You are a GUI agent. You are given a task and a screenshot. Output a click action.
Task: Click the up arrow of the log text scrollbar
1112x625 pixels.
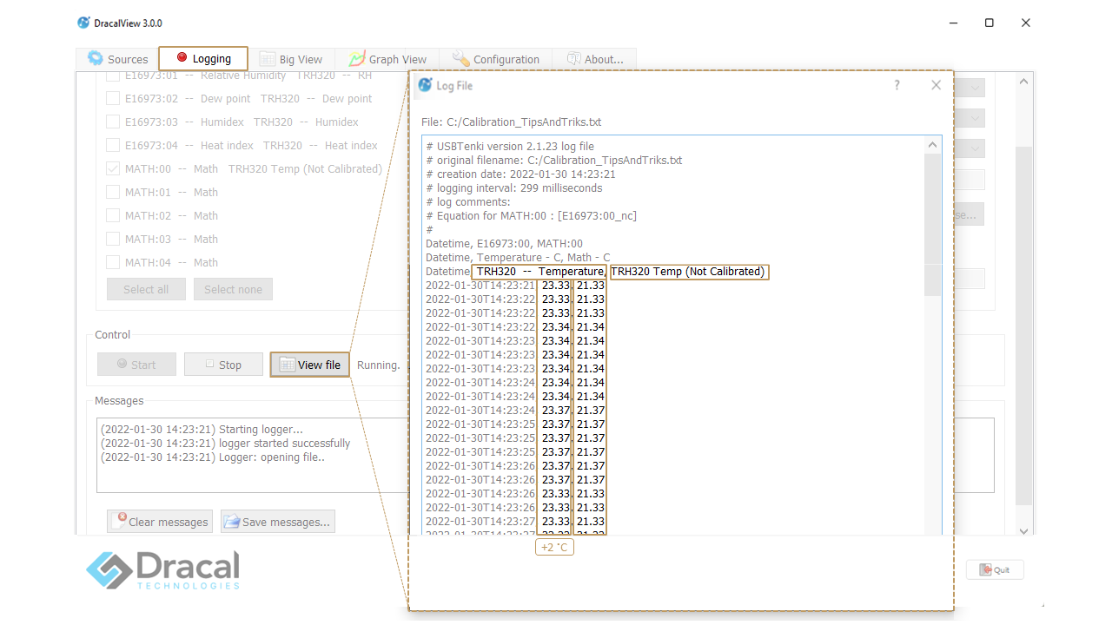click(932, 145)
